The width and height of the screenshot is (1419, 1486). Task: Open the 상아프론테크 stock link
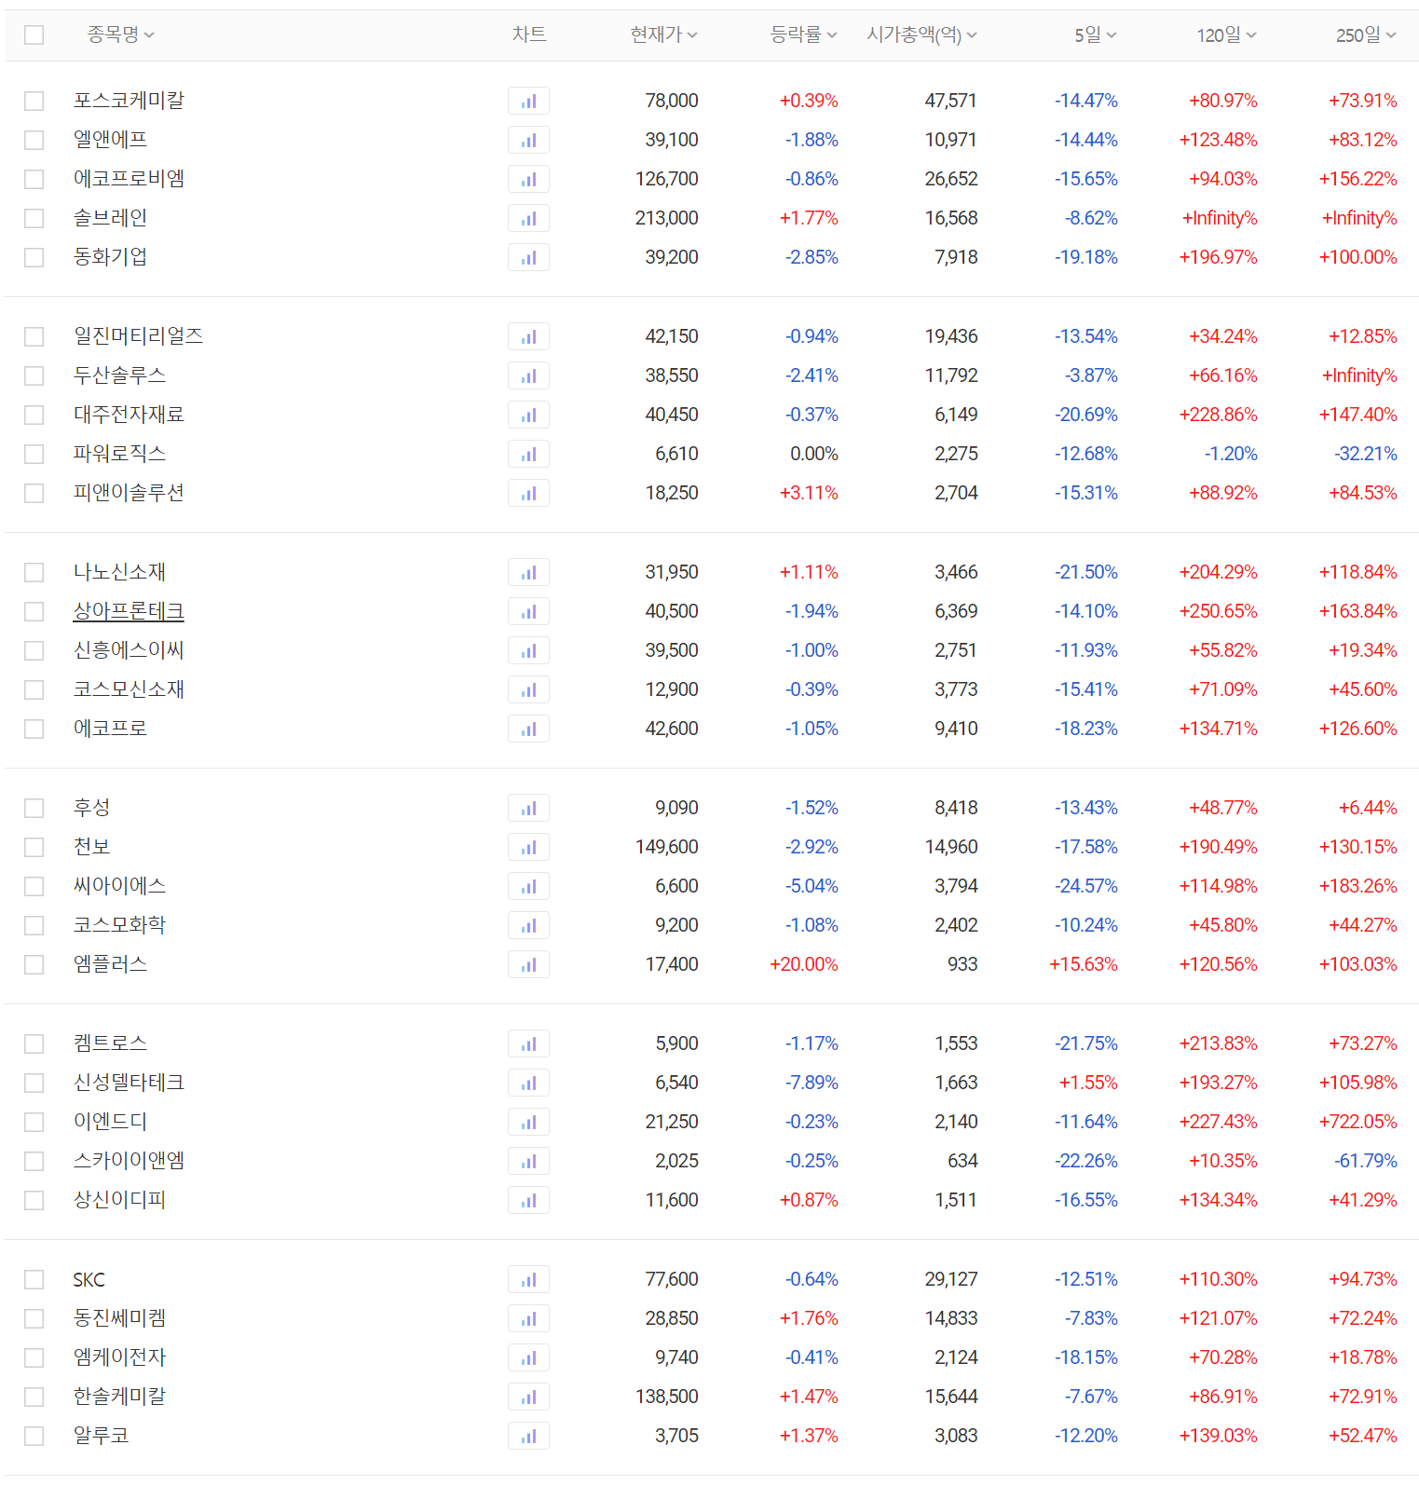pyautogui.click(x=129, y=611)
